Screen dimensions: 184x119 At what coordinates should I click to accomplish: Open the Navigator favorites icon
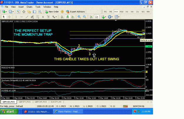29,11
